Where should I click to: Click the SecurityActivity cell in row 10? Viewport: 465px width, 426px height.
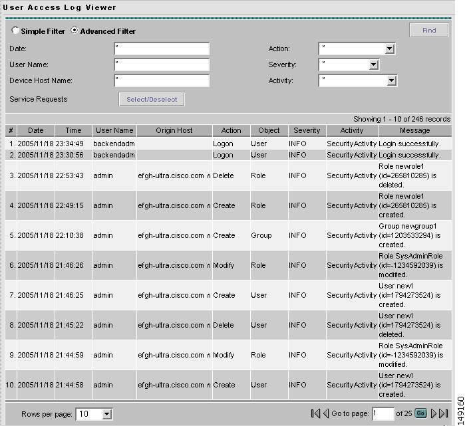[351, 385]
